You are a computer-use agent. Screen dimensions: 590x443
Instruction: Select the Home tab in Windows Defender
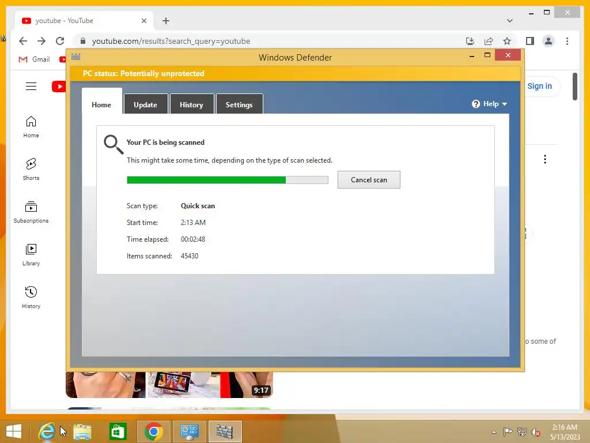101,102
